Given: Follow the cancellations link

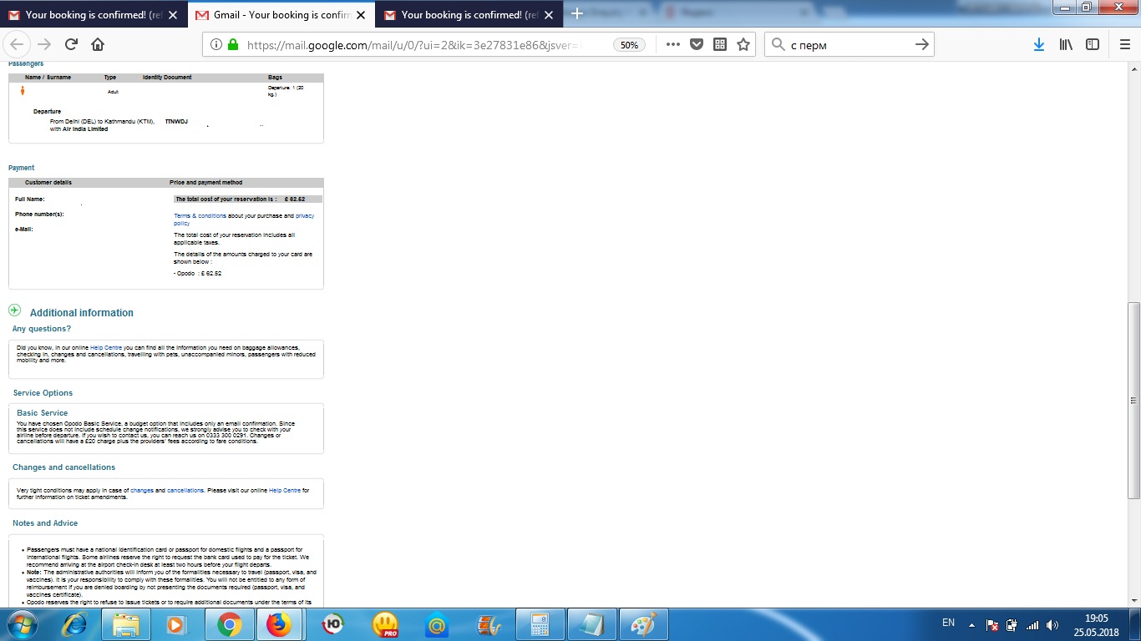Looking at the screenshot, I should coord(185,491).
